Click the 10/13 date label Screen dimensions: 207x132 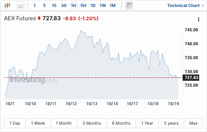coord(92,104)
